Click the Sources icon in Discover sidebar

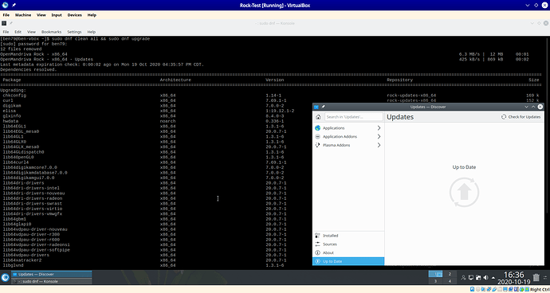(x=318, y=244)
